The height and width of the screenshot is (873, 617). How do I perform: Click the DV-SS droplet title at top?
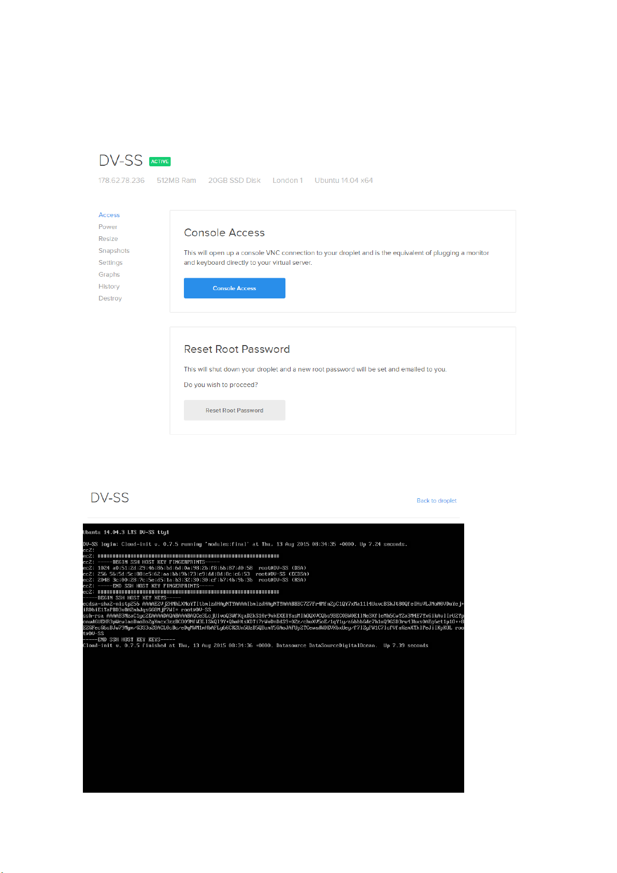(x=121, y=161)
